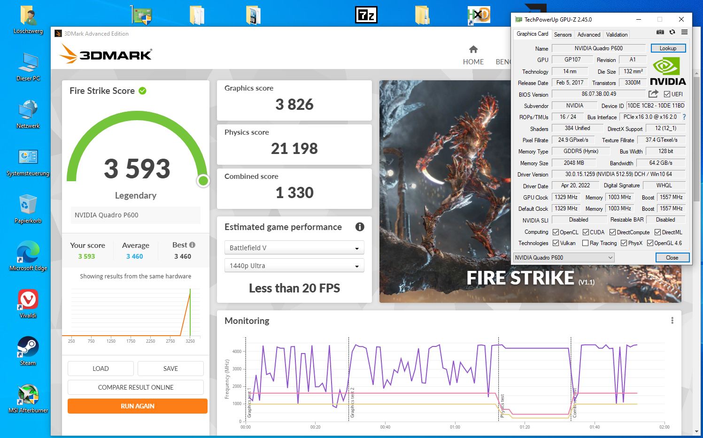
Task: Toggle the DirectCompute checkbox
Action: (x=612, y=232)
